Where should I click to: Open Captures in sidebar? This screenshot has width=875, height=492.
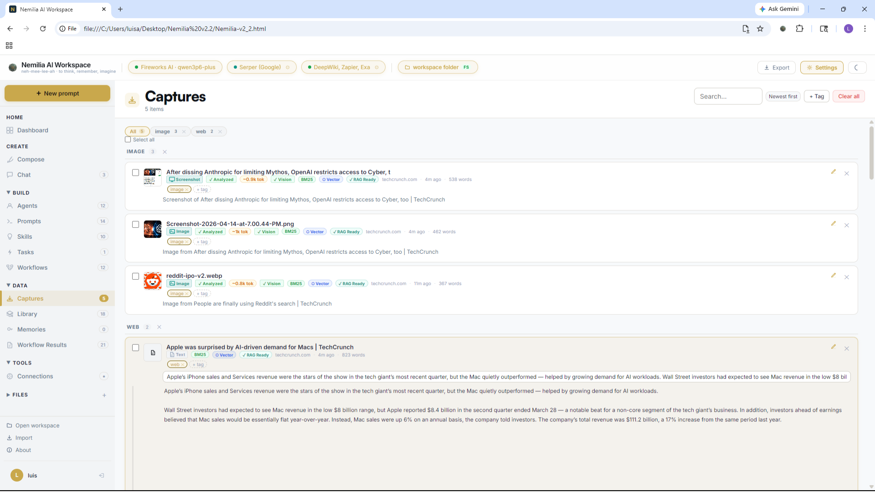coord(57,299)
